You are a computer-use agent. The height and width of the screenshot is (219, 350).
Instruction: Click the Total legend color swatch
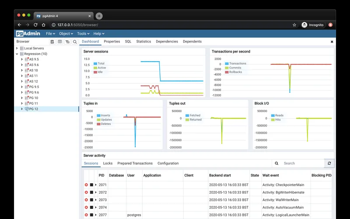(95, 64)
